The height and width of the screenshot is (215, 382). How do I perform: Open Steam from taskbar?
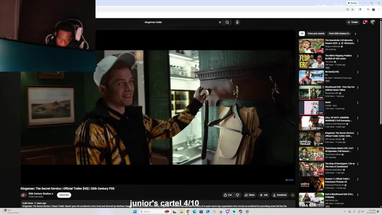pyautogui.click(x=241, y=211)
